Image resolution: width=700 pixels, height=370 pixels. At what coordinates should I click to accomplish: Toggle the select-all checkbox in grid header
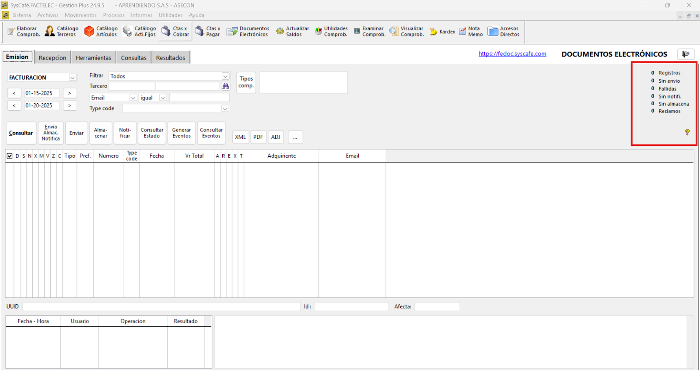tap(10, 156)
